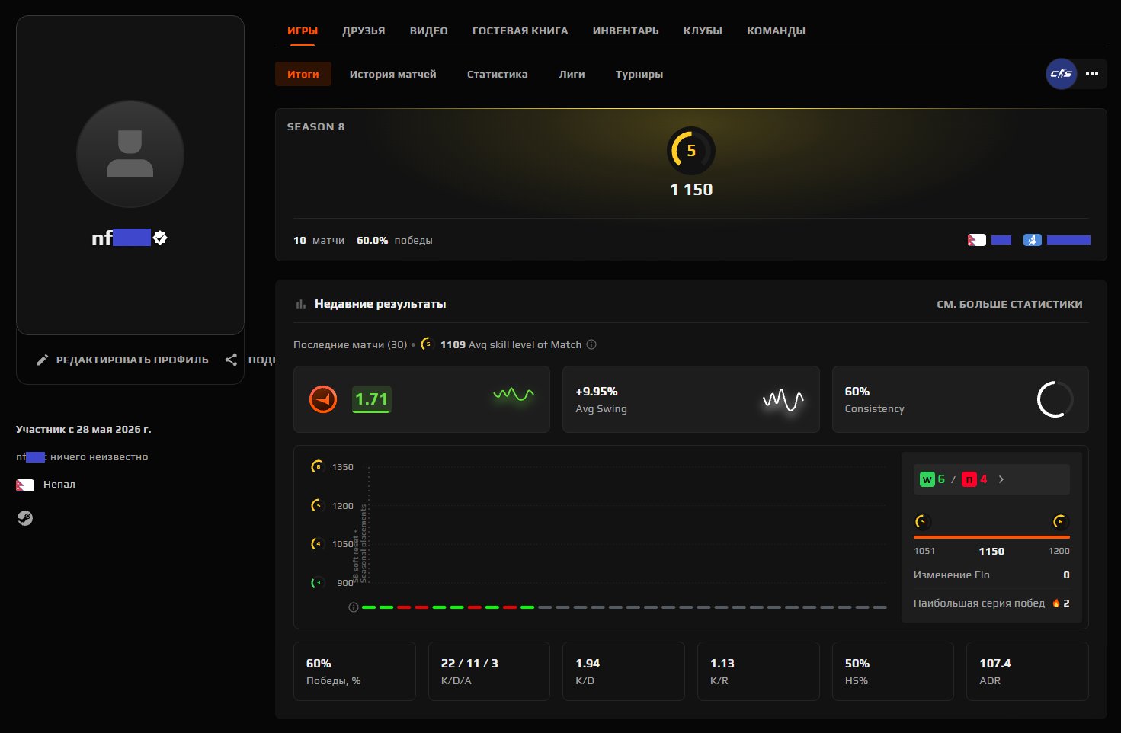Open the Турниры sub-tab

(x=639, y=74)
